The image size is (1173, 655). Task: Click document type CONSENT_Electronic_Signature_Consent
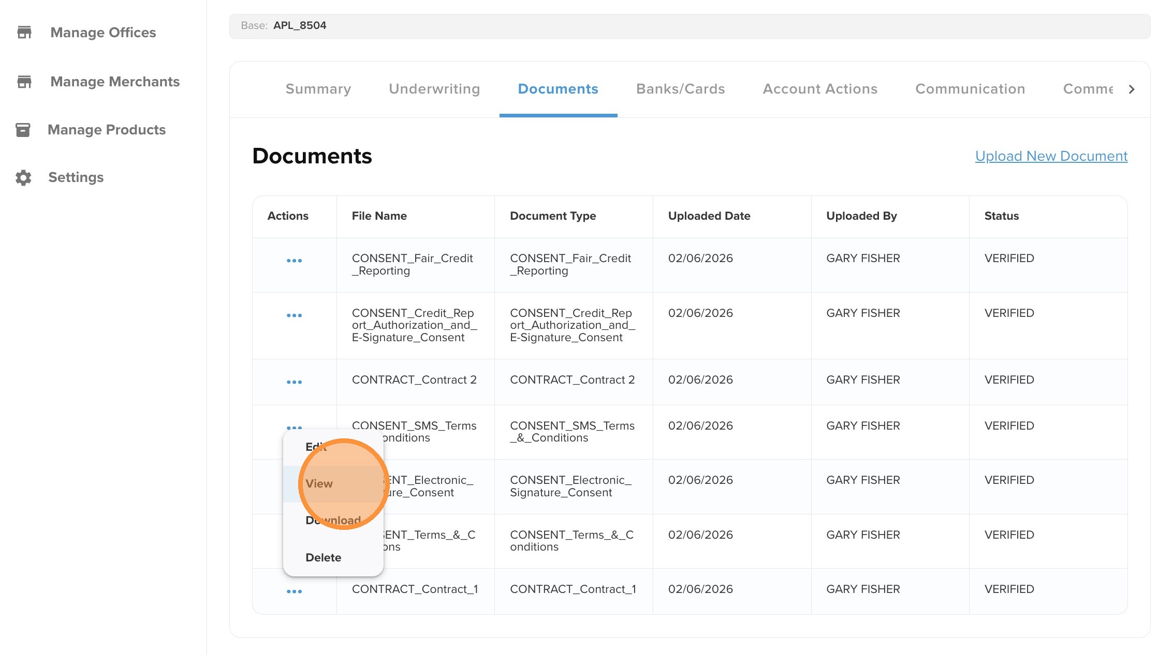point(570,486)
